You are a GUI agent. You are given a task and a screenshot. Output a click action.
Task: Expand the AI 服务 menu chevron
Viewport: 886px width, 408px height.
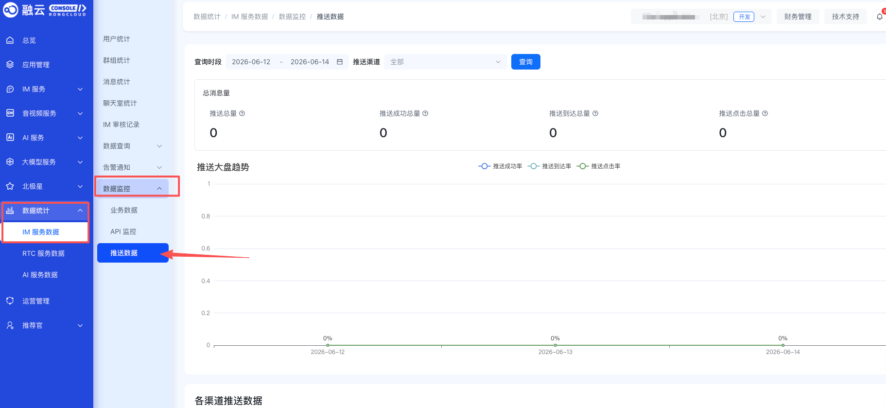coord(80,138)
